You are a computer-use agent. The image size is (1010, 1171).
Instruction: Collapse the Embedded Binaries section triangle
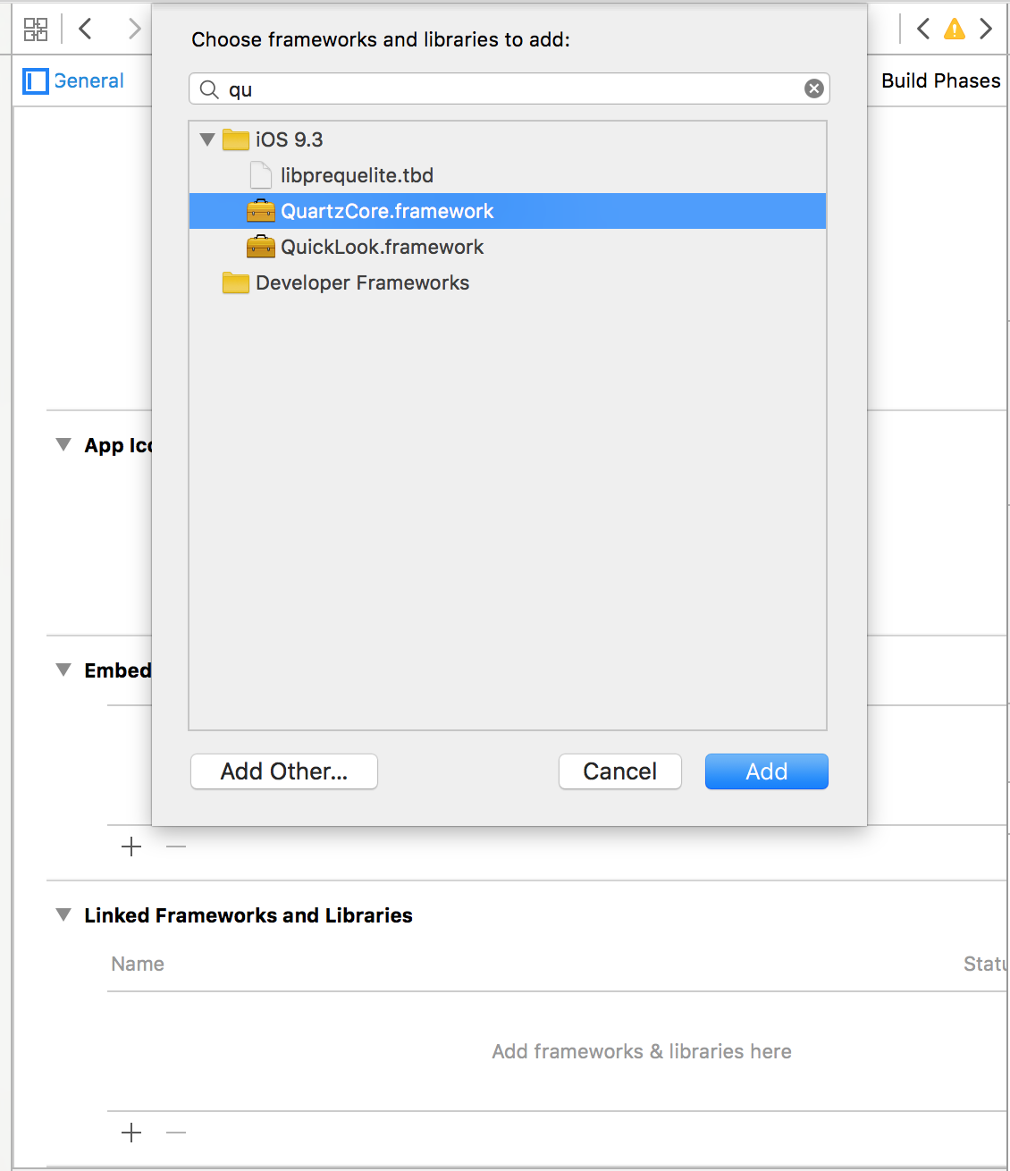pos(63,670)
